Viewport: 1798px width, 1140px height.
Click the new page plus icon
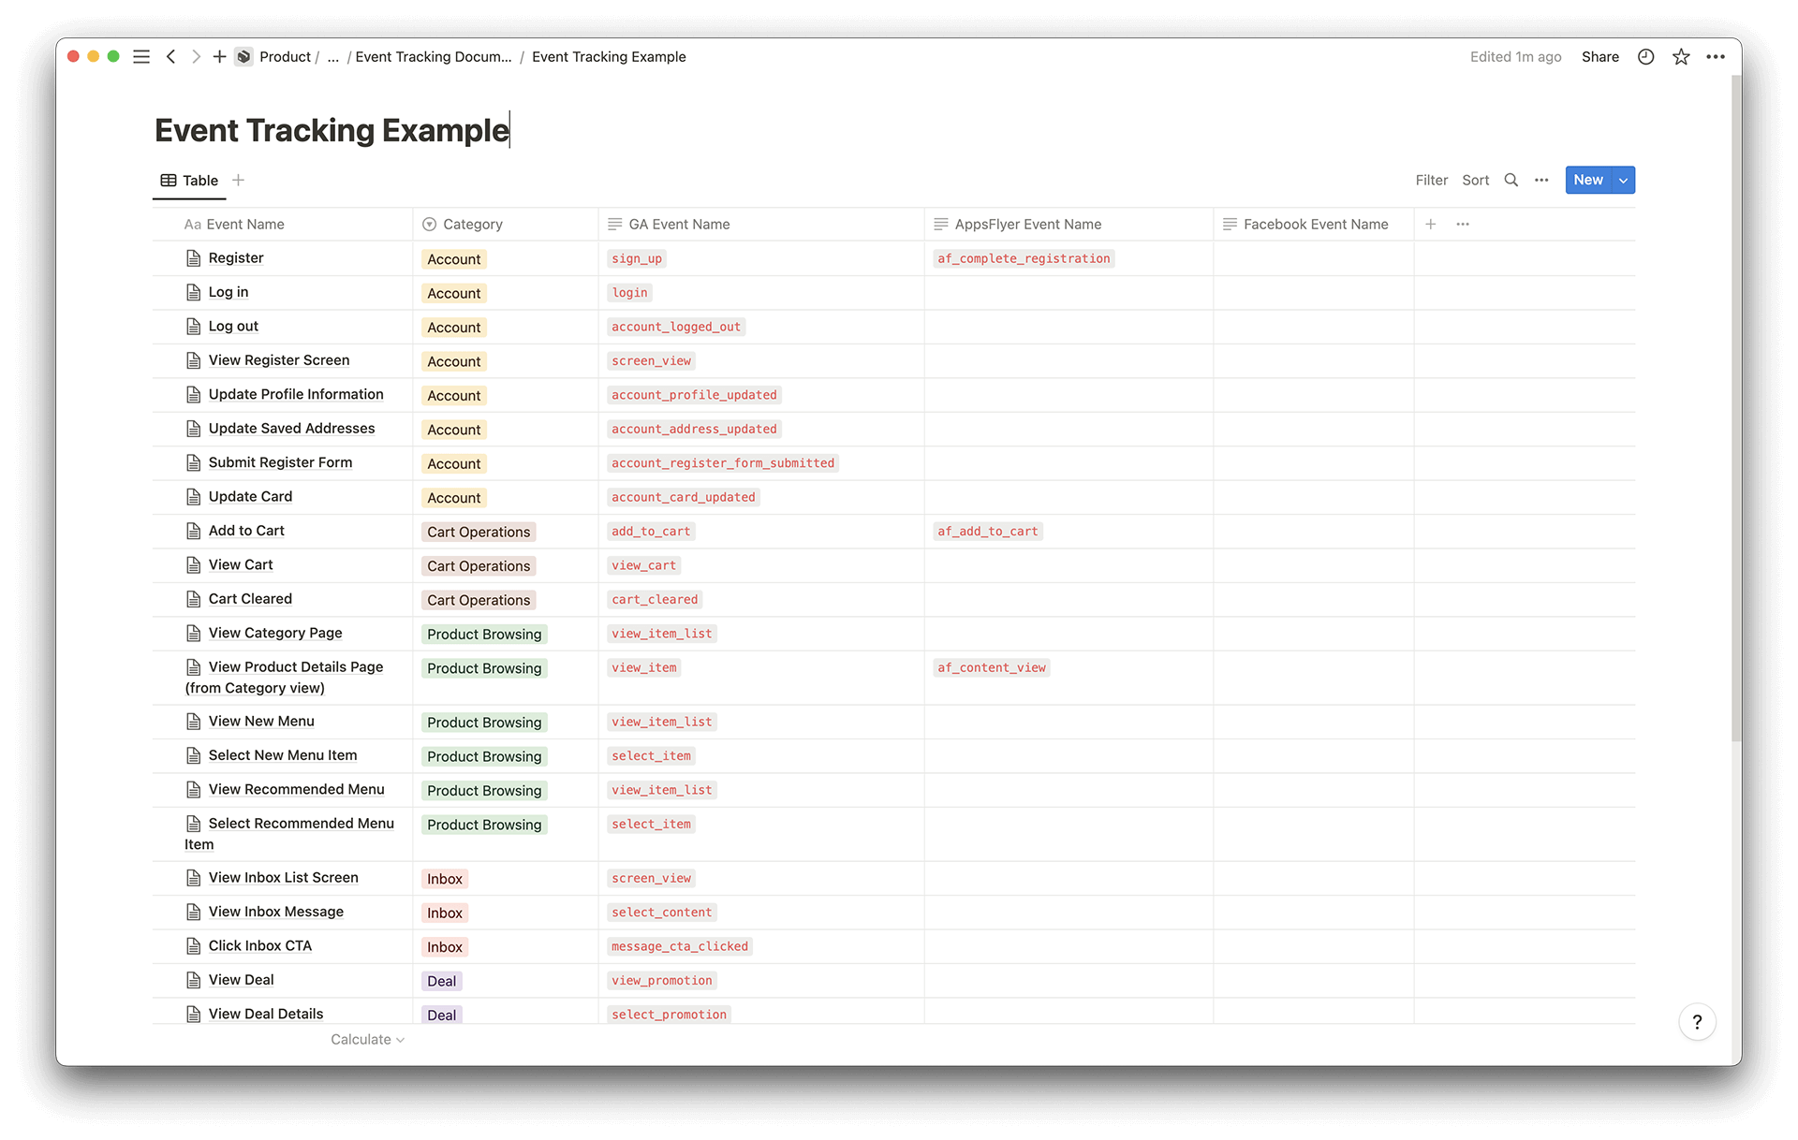(219, 57)
